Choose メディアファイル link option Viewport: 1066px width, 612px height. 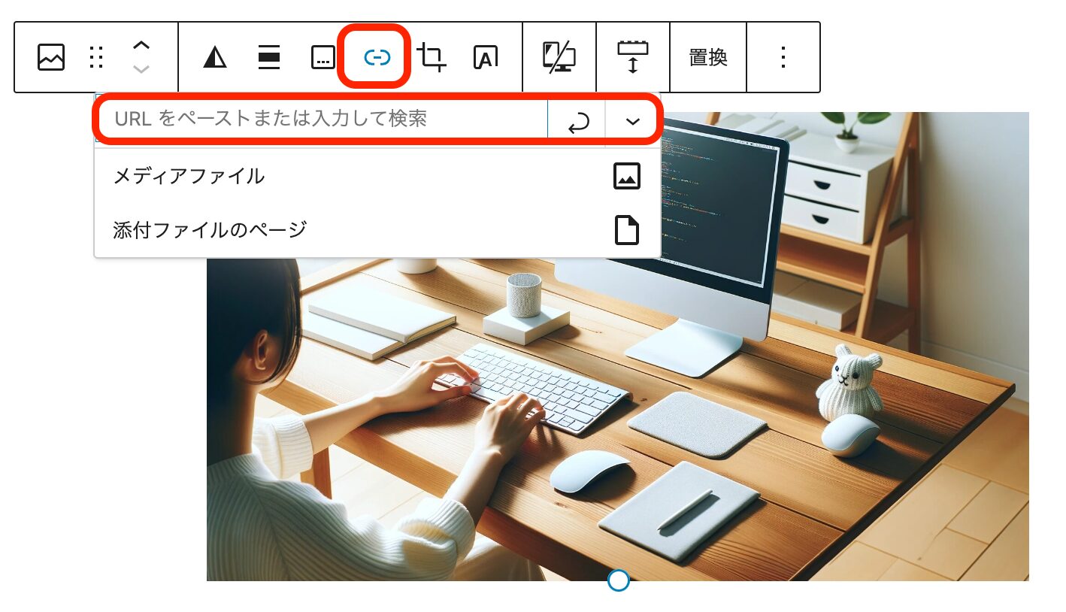(377, 177)
